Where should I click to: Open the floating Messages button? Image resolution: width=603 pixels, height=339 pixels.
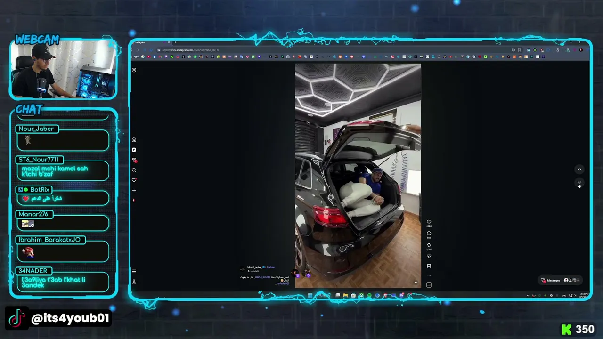tap(560, 280)
